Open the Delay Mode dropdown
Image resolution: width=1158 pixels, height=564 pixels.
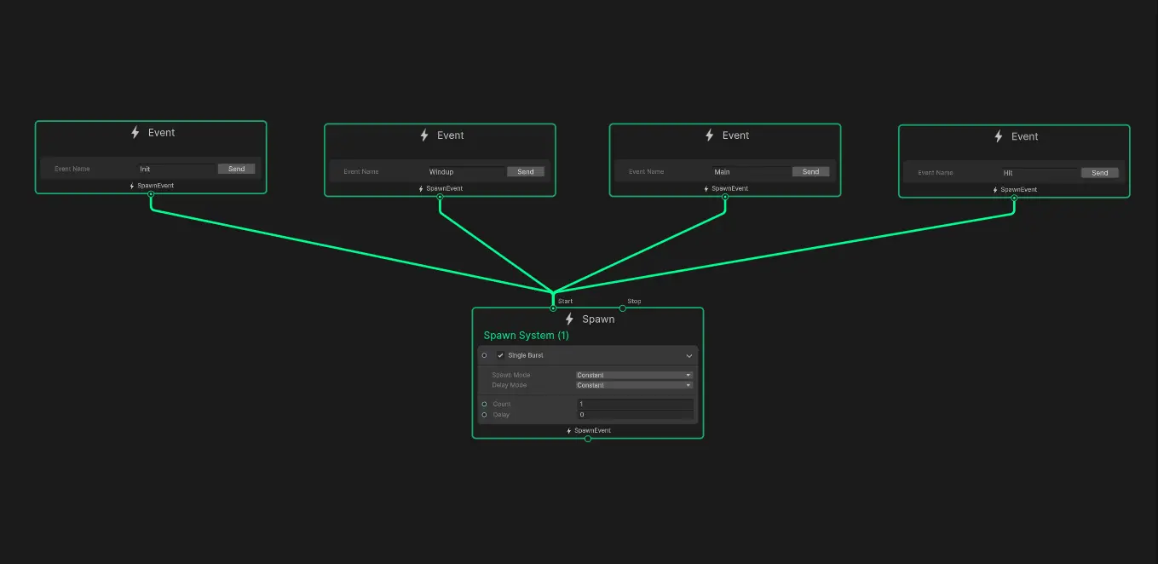pos(634,385)
